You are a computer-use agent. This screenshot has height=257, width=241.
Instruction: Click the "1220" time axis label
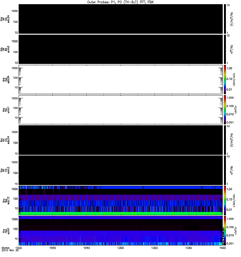pyautogui.click(x=52, y=248)
